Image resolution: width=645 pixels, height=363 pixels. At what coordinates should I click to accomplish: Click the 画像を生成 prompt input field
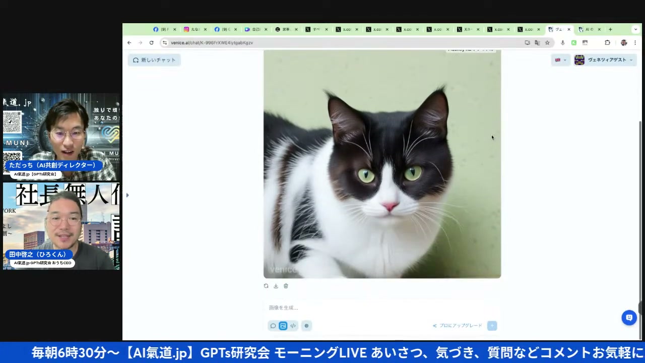click(x=382, y=308)
